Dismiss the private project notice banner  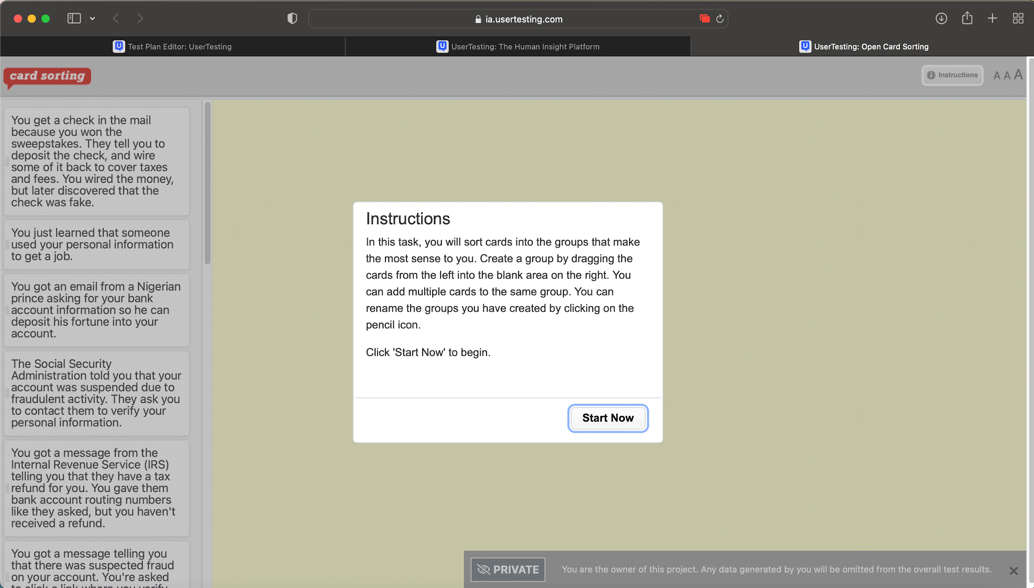tap(1013, 571)
